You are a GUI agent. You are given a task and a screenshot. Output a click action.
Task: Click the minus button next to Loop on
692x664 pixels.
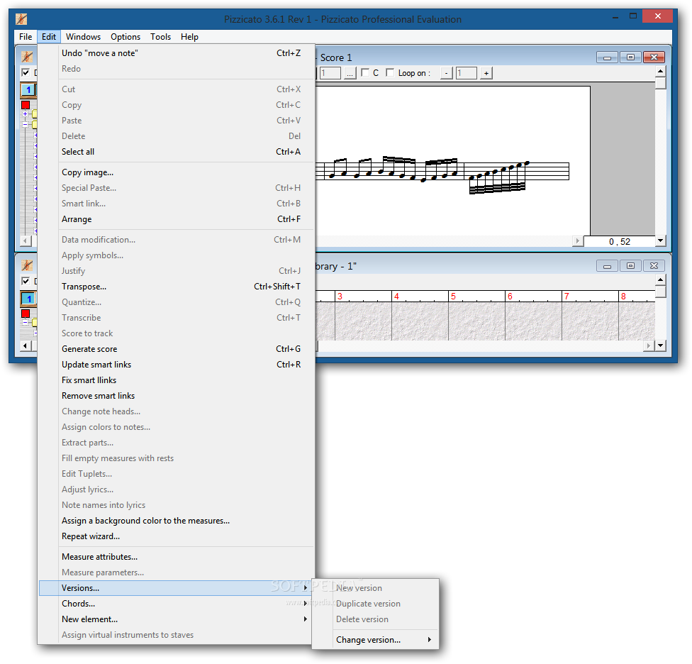447,73
